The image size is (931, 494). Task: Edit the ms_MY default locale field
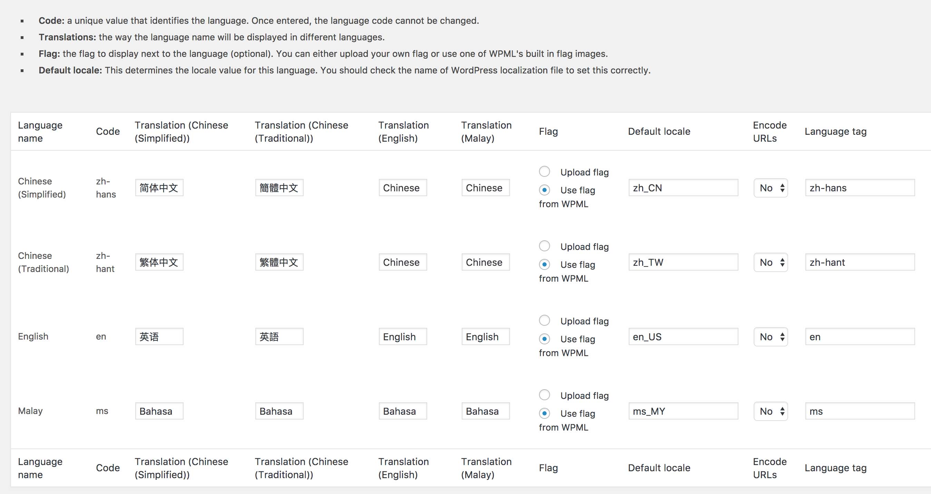coord(683,411)
